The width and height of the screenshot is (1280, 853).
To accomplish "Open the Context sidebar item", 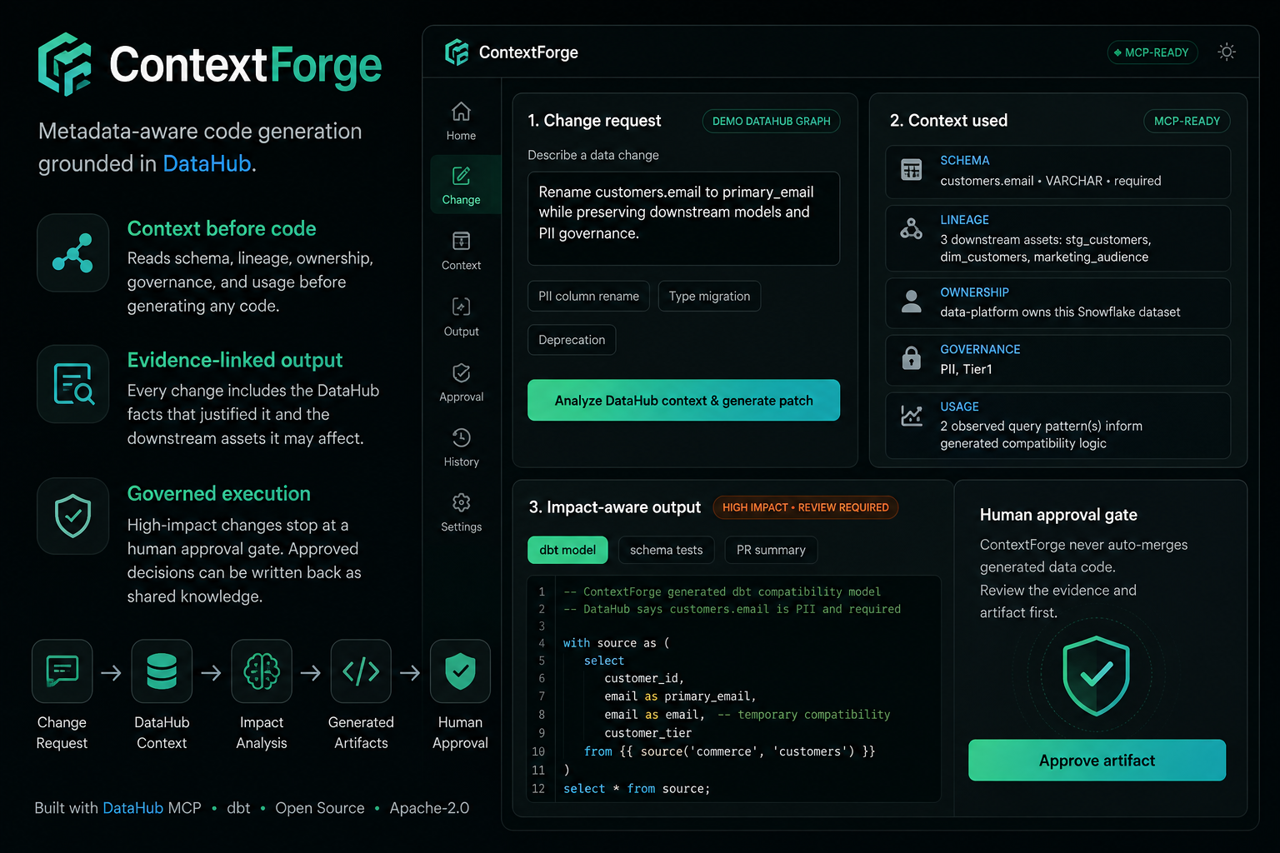I will [x=461, y=251].
